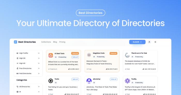This screenshot has height=95, width=181.
Task: Click the traffic bar icon on AI Best Tools card
Action: (x=69, y=69)
